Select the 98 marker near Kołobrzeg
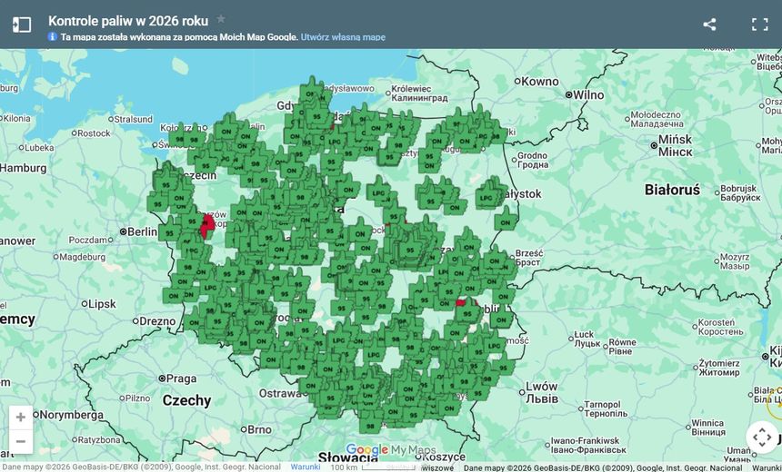The width and height of the screenshot is (782, 472). (x=194, y=137)
